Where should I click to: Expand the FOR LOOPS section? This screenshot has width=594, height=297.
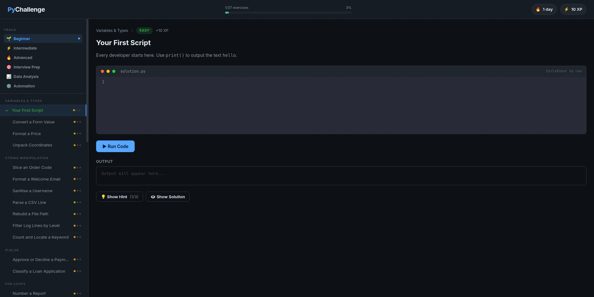pos(15,284)
